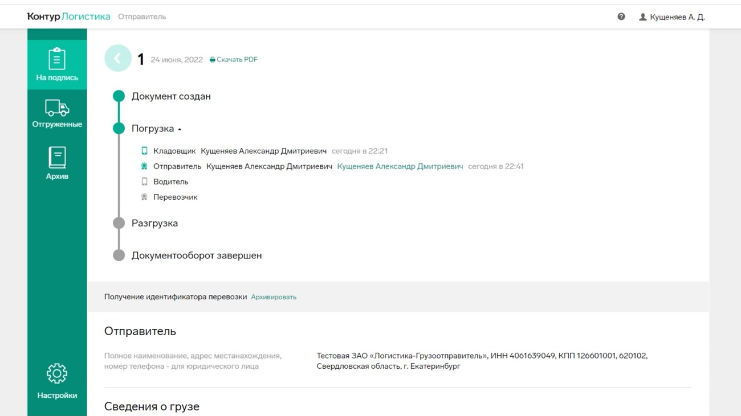Open Настройки gear settings
Viewport: 741px width, 416px height.
(57, 381)
